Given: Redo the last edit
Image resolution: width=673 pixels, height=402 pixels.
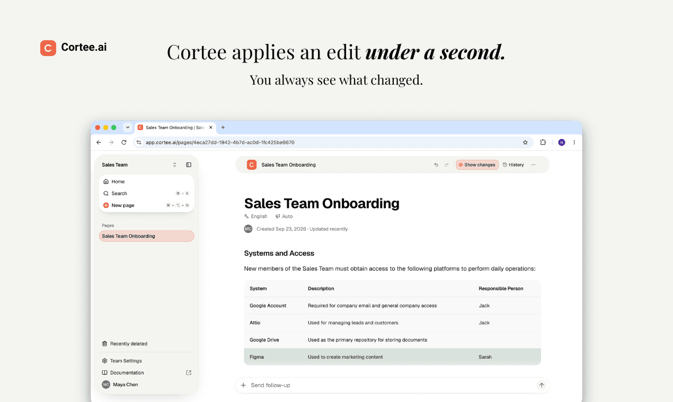Looking at the screenshot, I should pos(447,165).
